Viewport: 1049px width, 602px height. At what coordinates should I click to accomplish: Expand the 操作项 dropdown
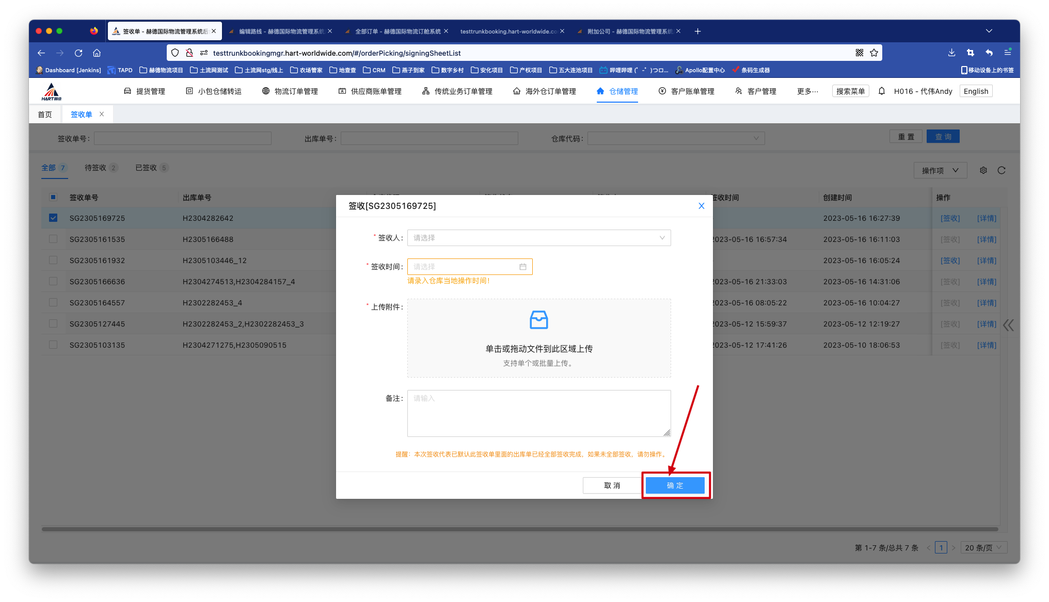tap(940, 170)
